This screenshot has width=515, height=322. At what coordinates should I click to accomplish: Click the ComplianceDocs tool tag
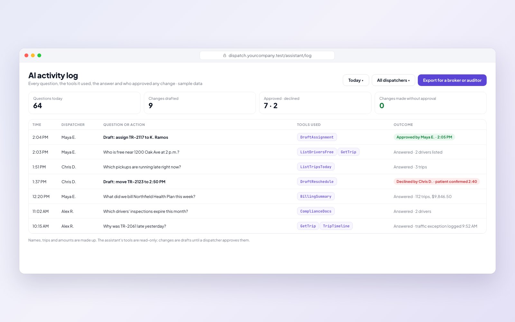pos(316,211)
